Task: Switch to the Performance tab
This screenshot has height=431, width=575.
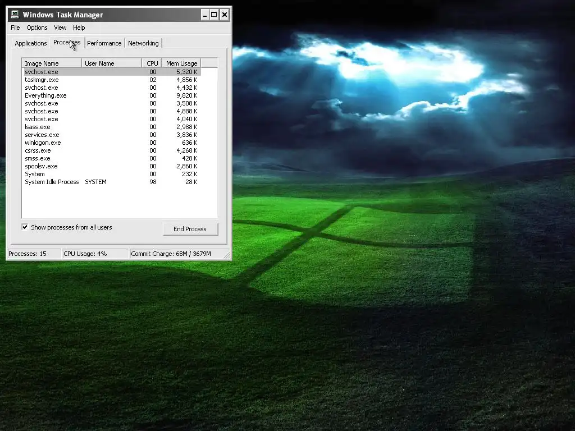Action: click(104, 43)
